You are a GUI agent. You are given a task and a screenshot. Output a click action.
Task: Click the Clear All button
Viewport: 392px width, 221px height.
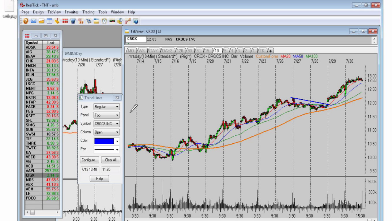click(111, 160)
